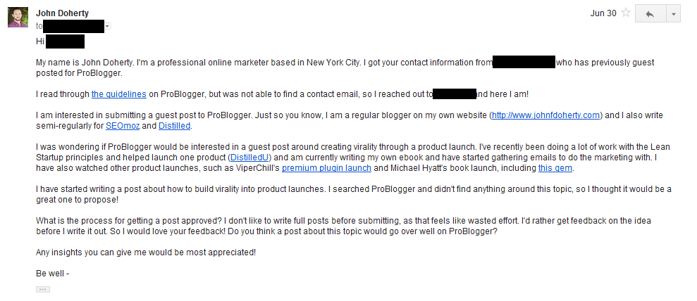The width and height of the screenshot is (697, 301).
Task: Open the johnfdoherty.com website link
Action: [x=546, y=115]
